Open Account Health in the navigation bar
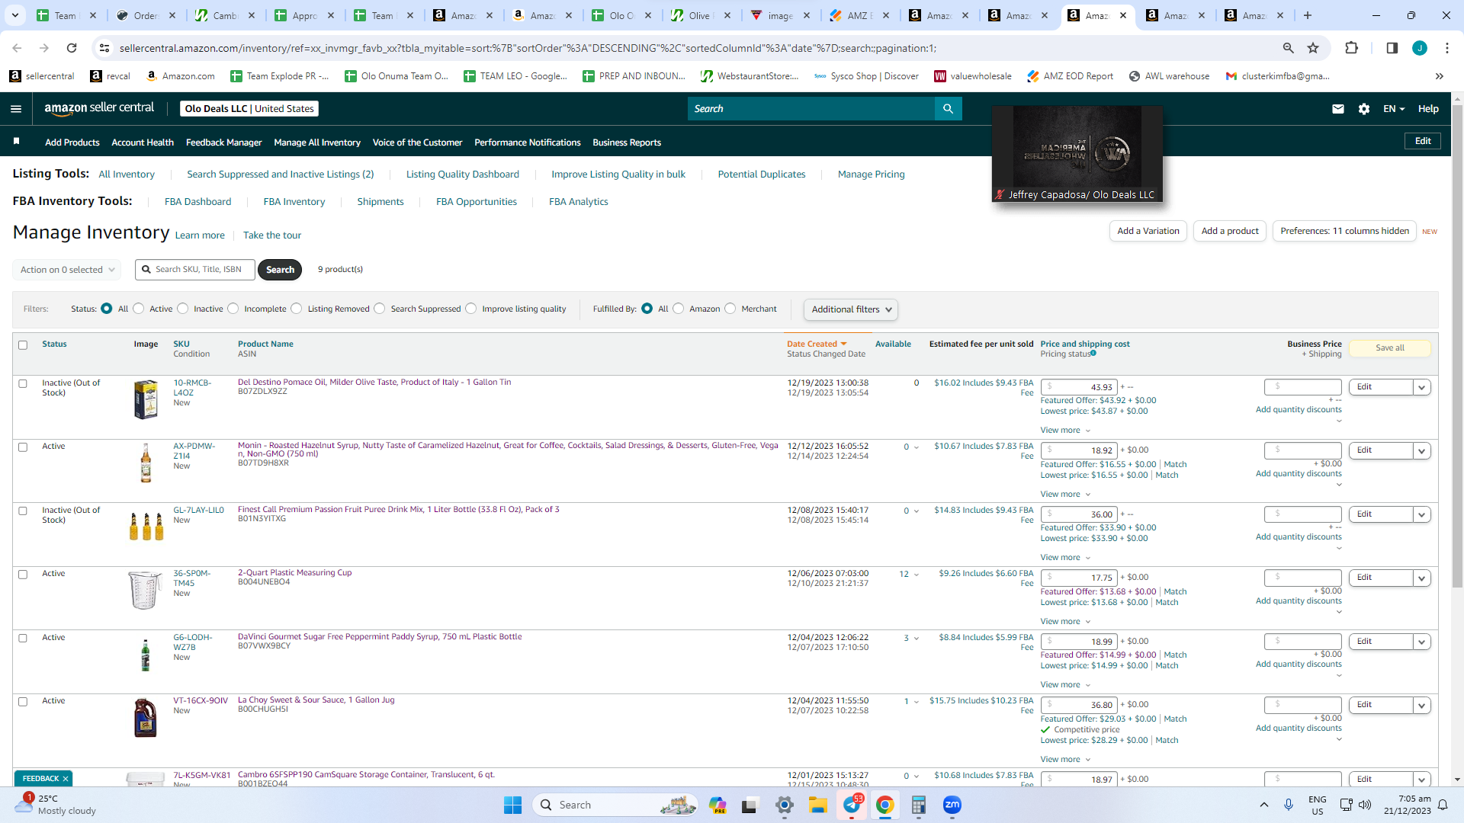The image size is (1464, 823). [143, 143]
